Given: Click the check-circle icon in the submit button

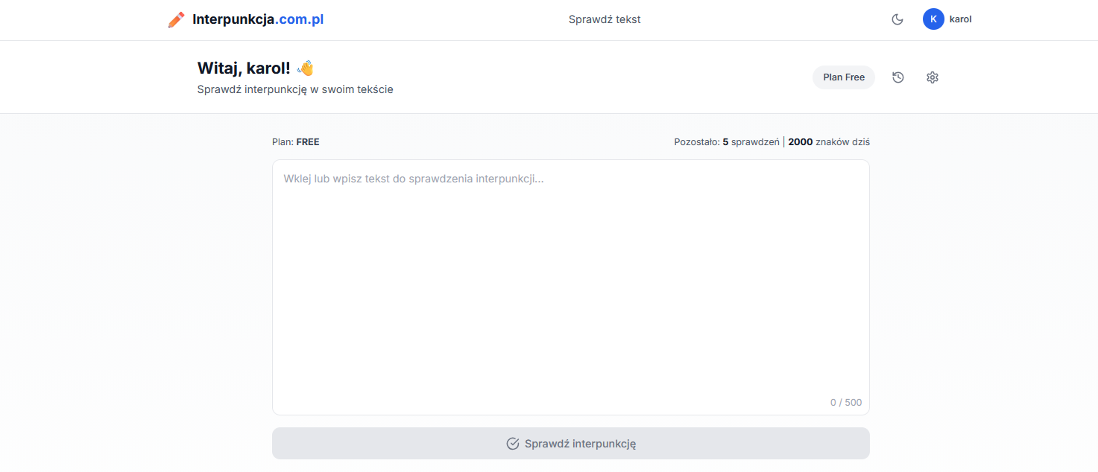Looking at the screenshot, I should 513,444.
